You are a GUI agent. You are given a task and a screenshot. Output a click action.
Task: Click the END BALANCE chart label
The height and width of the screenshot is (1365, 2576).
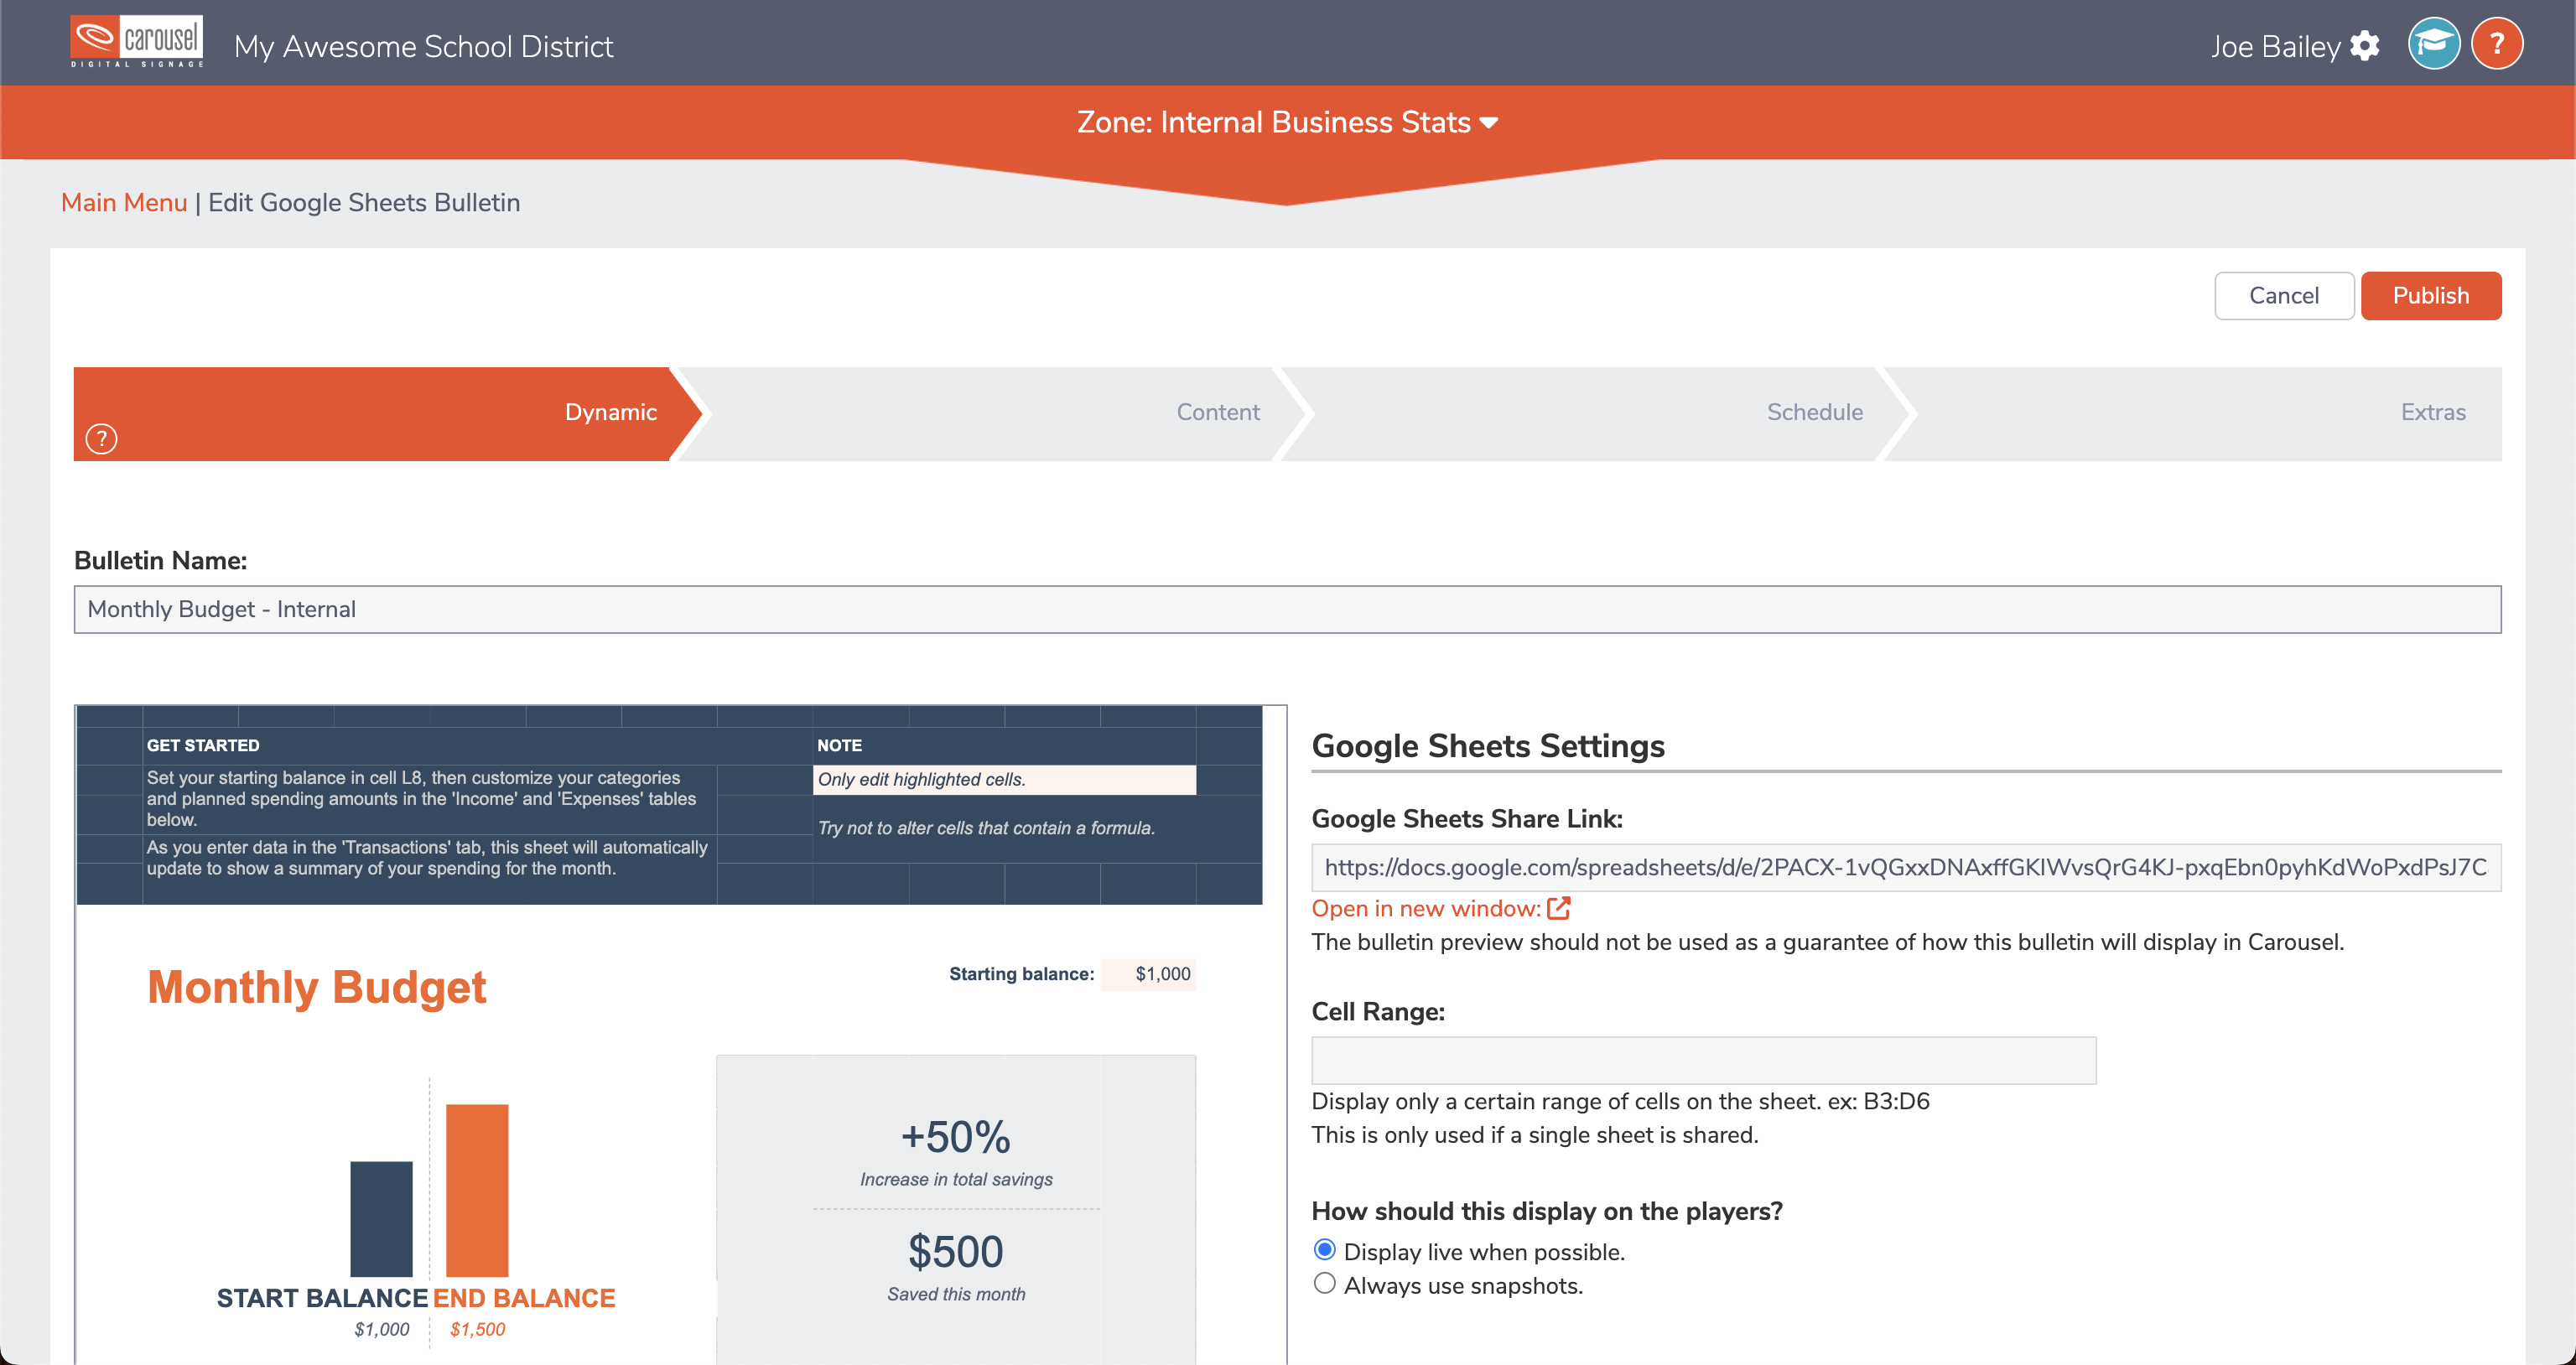click(x=524, y=1298)
